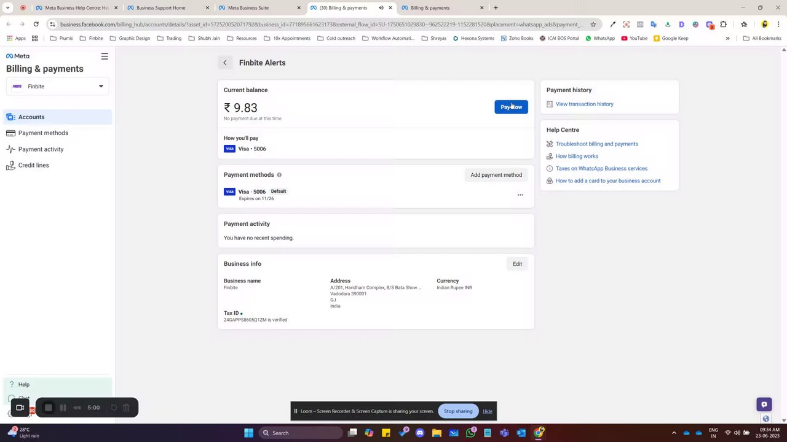Open the WhatsApp bookmark
The image size is (787, 442).
600,38
